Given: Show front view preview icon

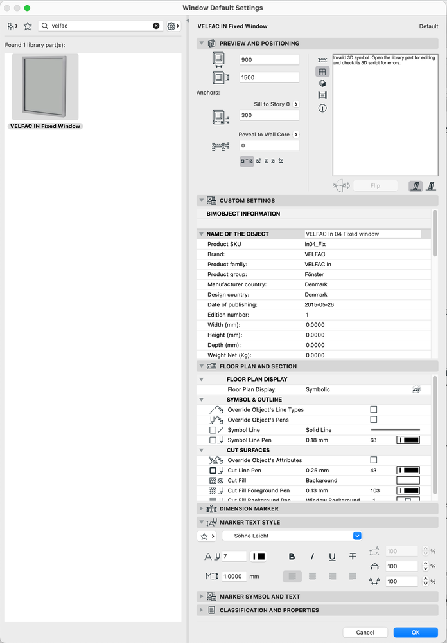Looking at the screenshot, I should pos(322,71).
